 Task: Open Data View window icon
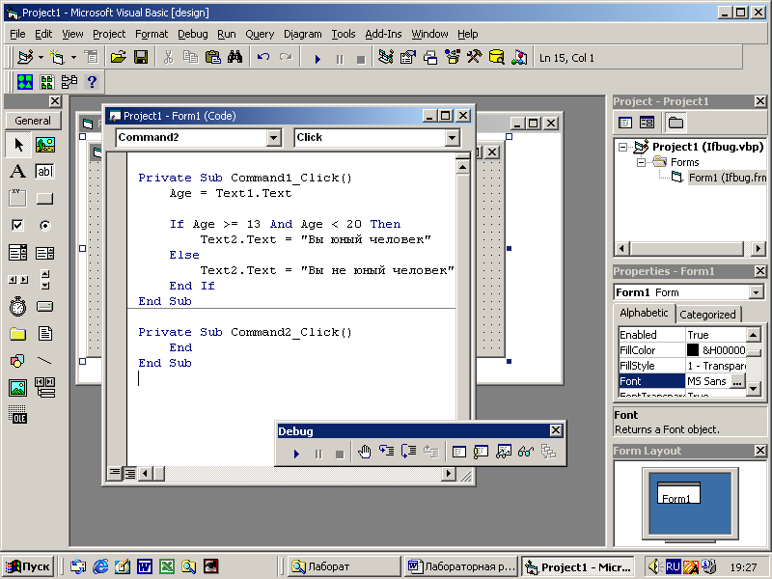click(496, 58)
